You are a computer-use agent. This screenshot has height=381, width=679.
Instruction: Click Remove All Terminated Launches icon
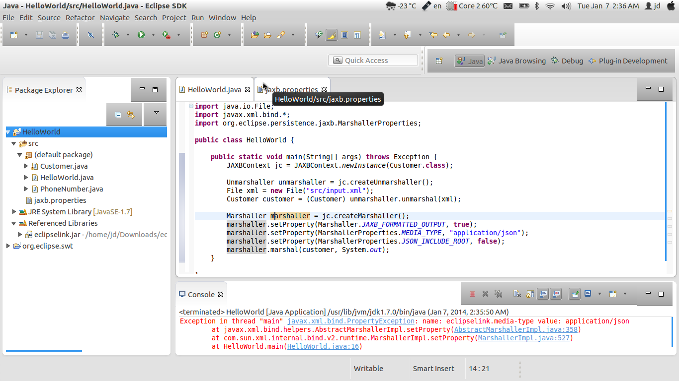[499, 294]
